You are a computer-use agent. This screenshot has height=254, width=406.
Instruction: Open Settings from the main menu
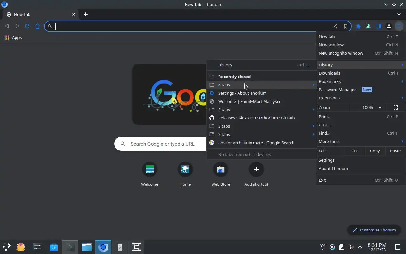(x=361, y=160)
